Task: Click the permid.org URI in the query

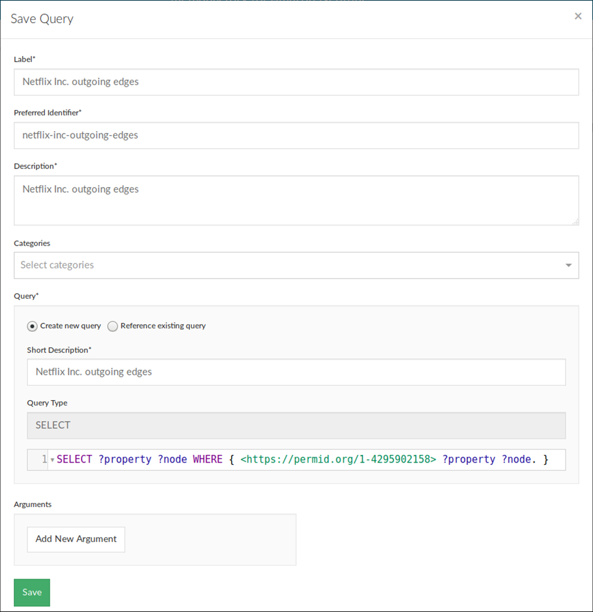Action: point(338,460)
